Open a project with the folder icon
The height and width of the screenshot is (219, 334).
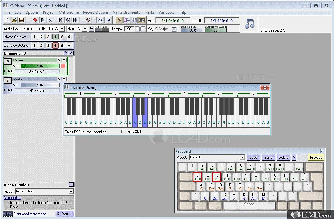[14, 20]
